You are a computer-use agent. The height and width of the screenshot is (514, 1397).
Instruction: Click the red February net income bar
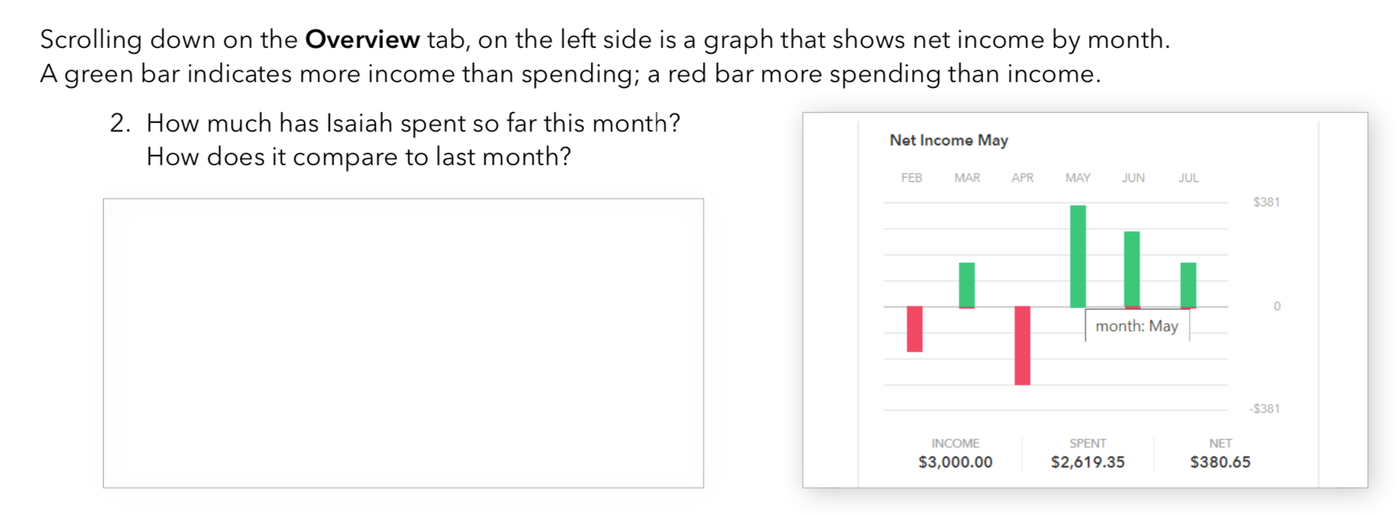(x=914, y=329)
